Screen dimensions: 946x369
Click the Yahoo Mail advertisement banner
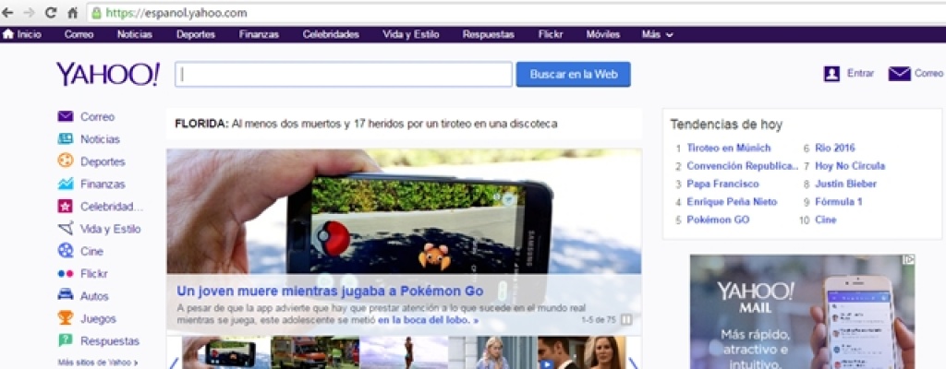(x=803, y=312)
